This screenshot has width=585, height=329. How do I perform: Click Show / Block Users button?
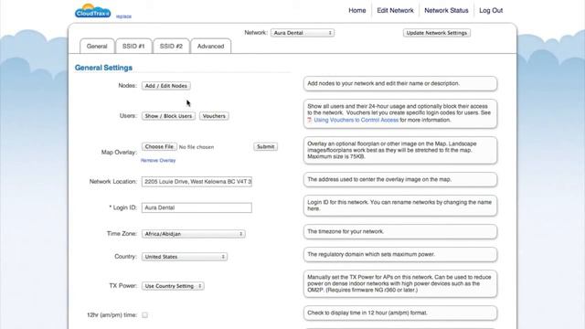click(168, 116)
